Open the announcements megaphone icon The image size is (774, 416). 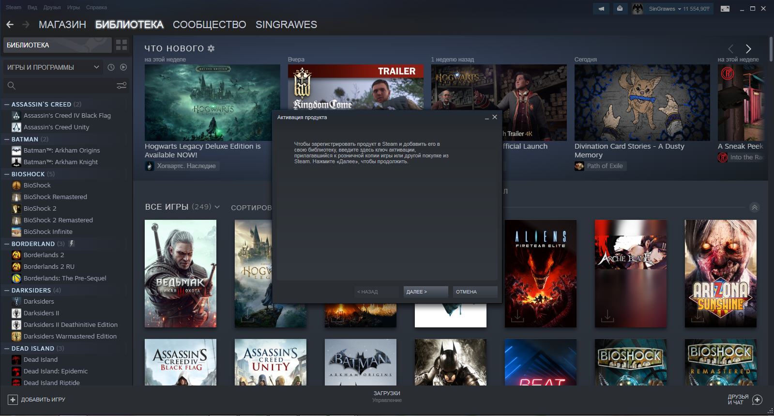click(x=601, y=9)
